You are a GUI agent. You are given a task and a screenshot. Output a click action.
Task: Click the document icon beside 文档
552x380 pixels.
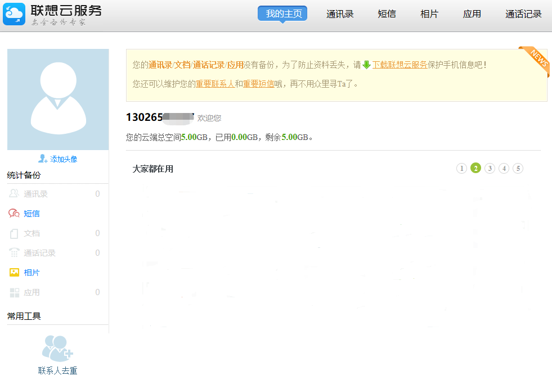14,233
